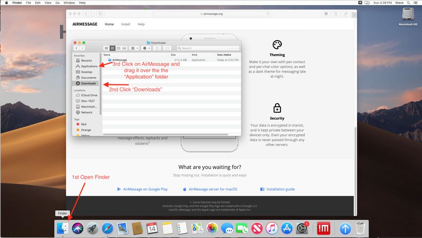Open Help tab on AirMessage site
The image size is (422, 238).
(x=141, y=24)
